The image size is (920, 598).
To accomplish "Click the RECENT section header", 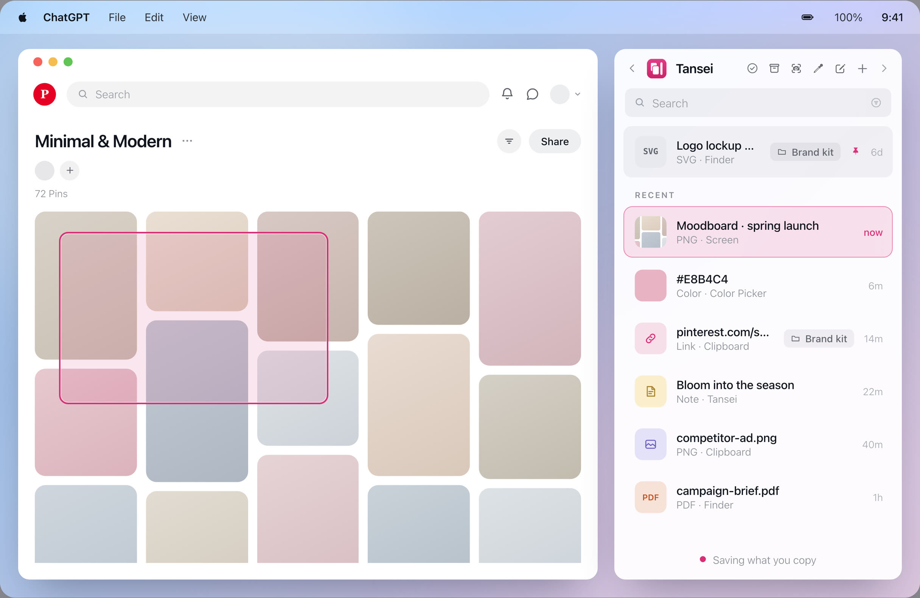I will [x=654, y=195].
